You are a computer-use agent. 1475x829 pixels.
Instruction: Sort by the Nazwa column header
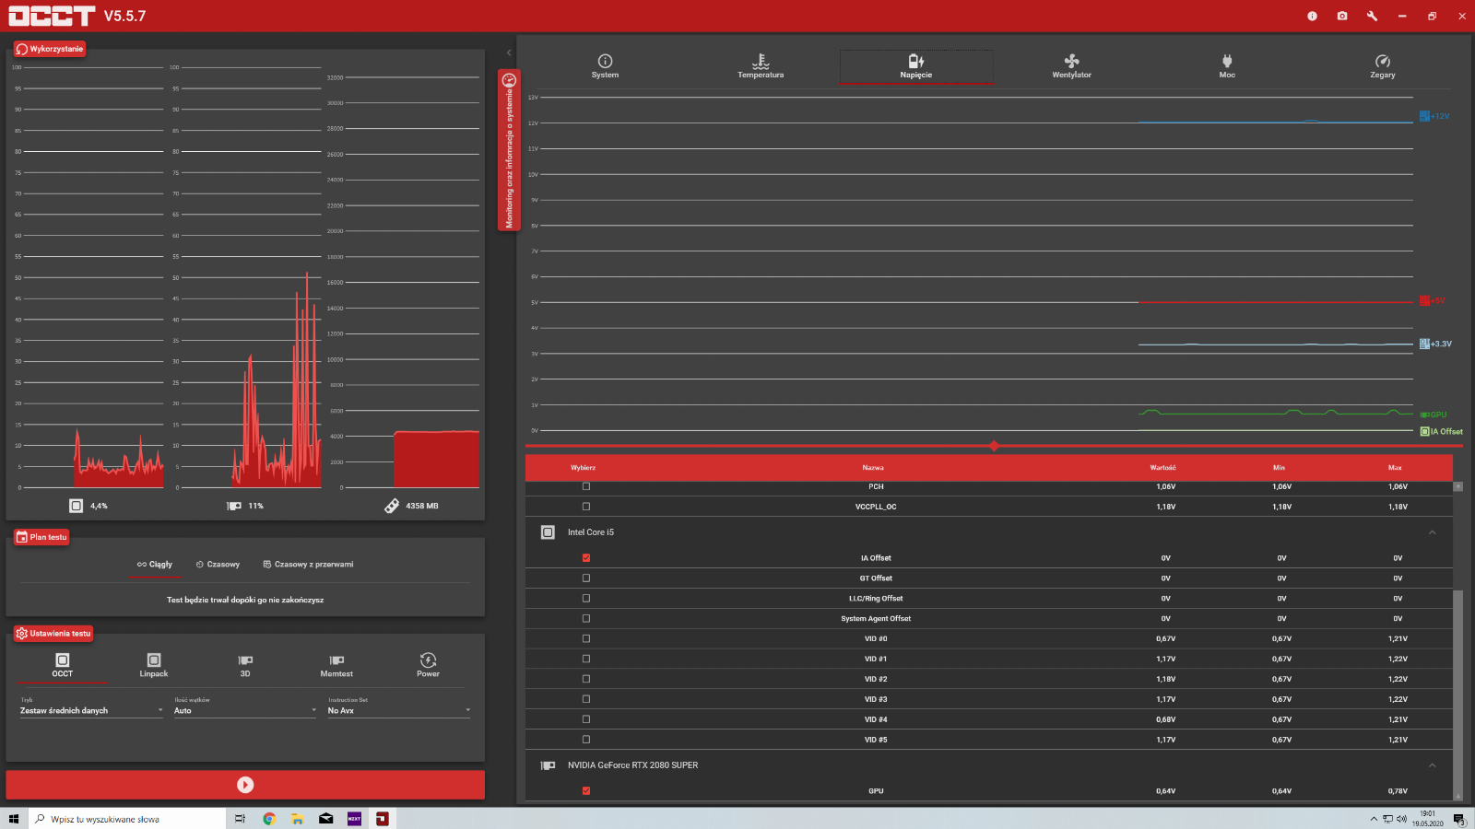coord(873,468)
